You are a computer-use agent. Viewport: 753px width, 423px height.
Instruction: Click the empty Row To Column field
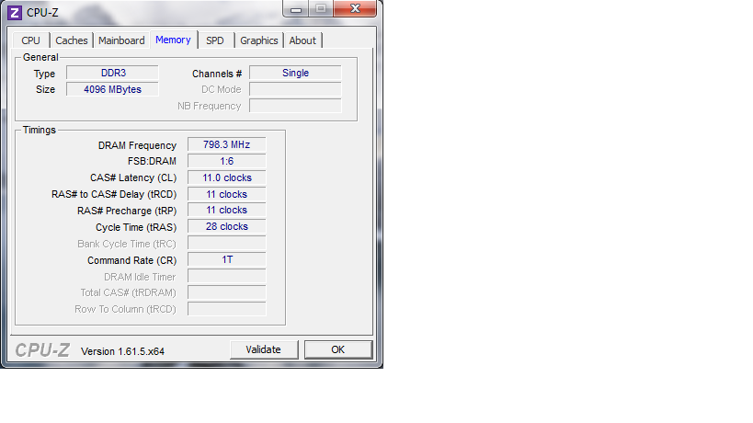pyautogui.click(x=227, y=309)
